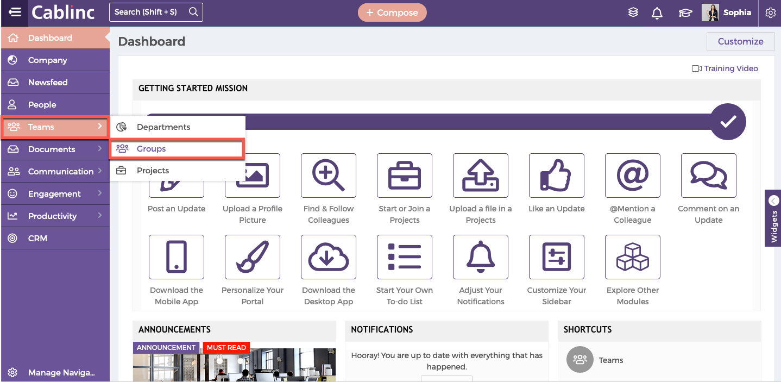Click the Customize button

click(x=740, y=41)
